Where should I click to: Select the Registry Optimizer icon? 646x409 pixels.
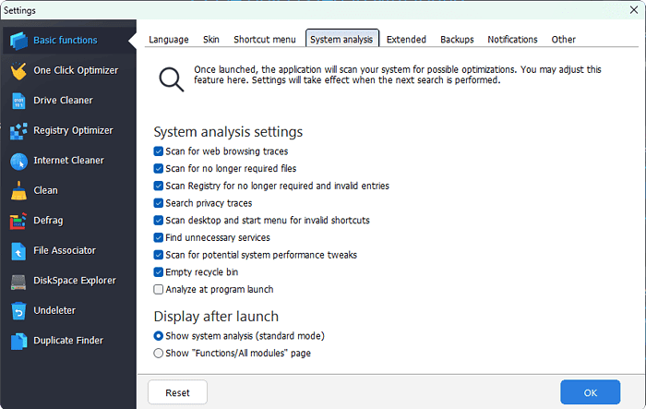18,131
